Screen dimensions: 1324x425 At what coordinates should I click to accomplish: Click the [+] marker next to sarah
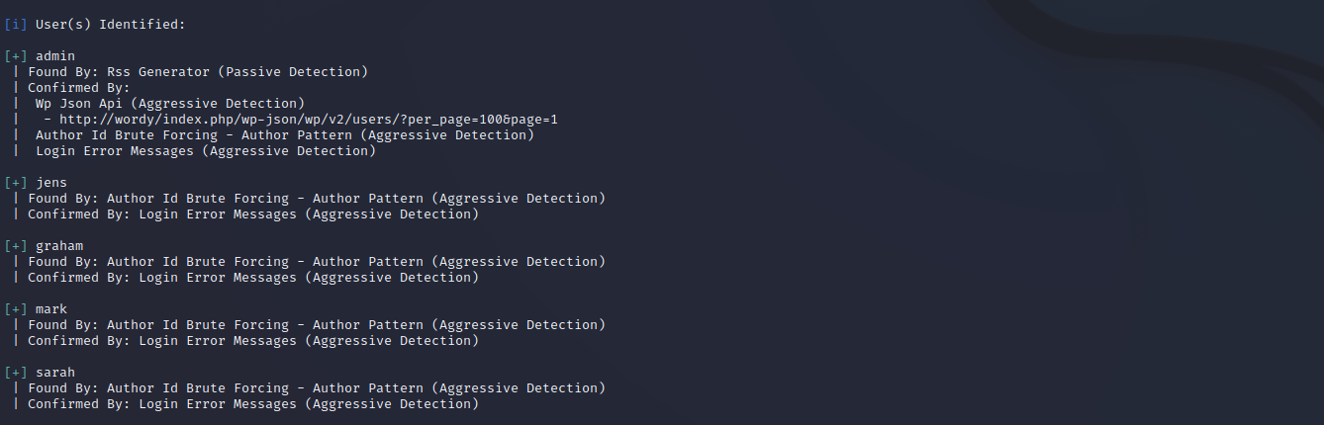click(16, 372)
